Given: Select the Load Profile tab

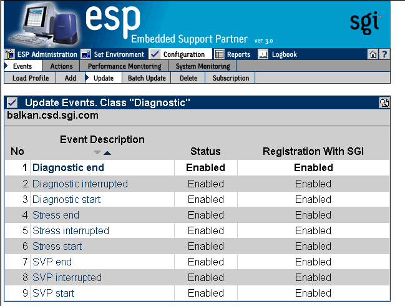Looking at the screenshot, I should [x=31, y=78].
